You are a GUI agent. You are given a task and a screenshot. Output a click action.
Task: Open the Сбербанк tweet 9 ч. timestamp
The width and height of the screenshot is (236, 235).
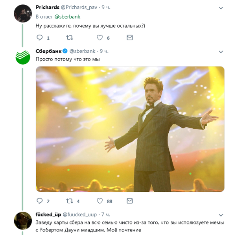click(104, 51)
